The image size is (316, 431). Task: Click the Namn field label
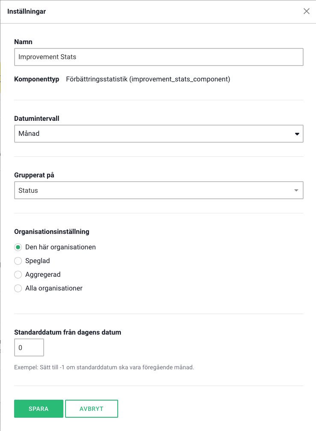click(x=24, y=42)
